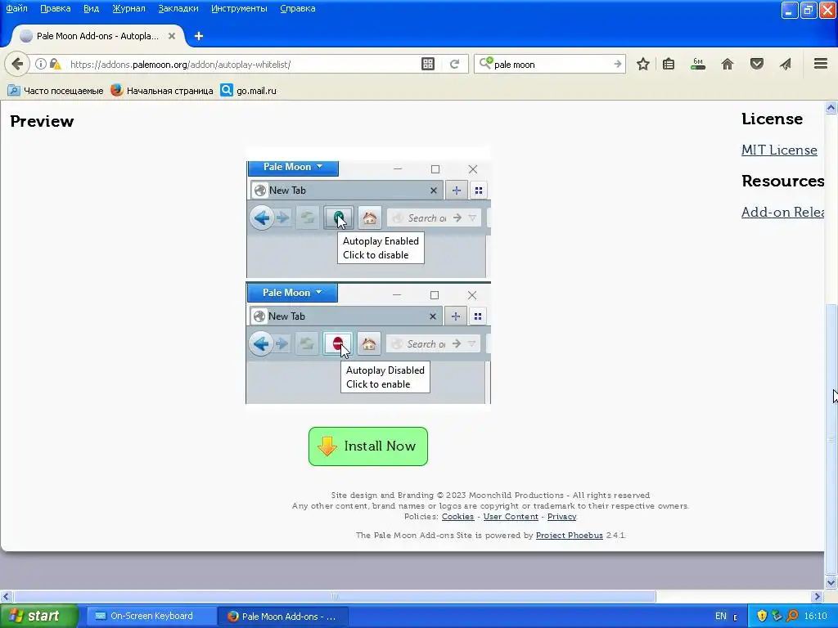Image resolution: width=838 pixels, height=628 pixels.
Task: Open the QR grid icon in the address bar
Action: 428,64
